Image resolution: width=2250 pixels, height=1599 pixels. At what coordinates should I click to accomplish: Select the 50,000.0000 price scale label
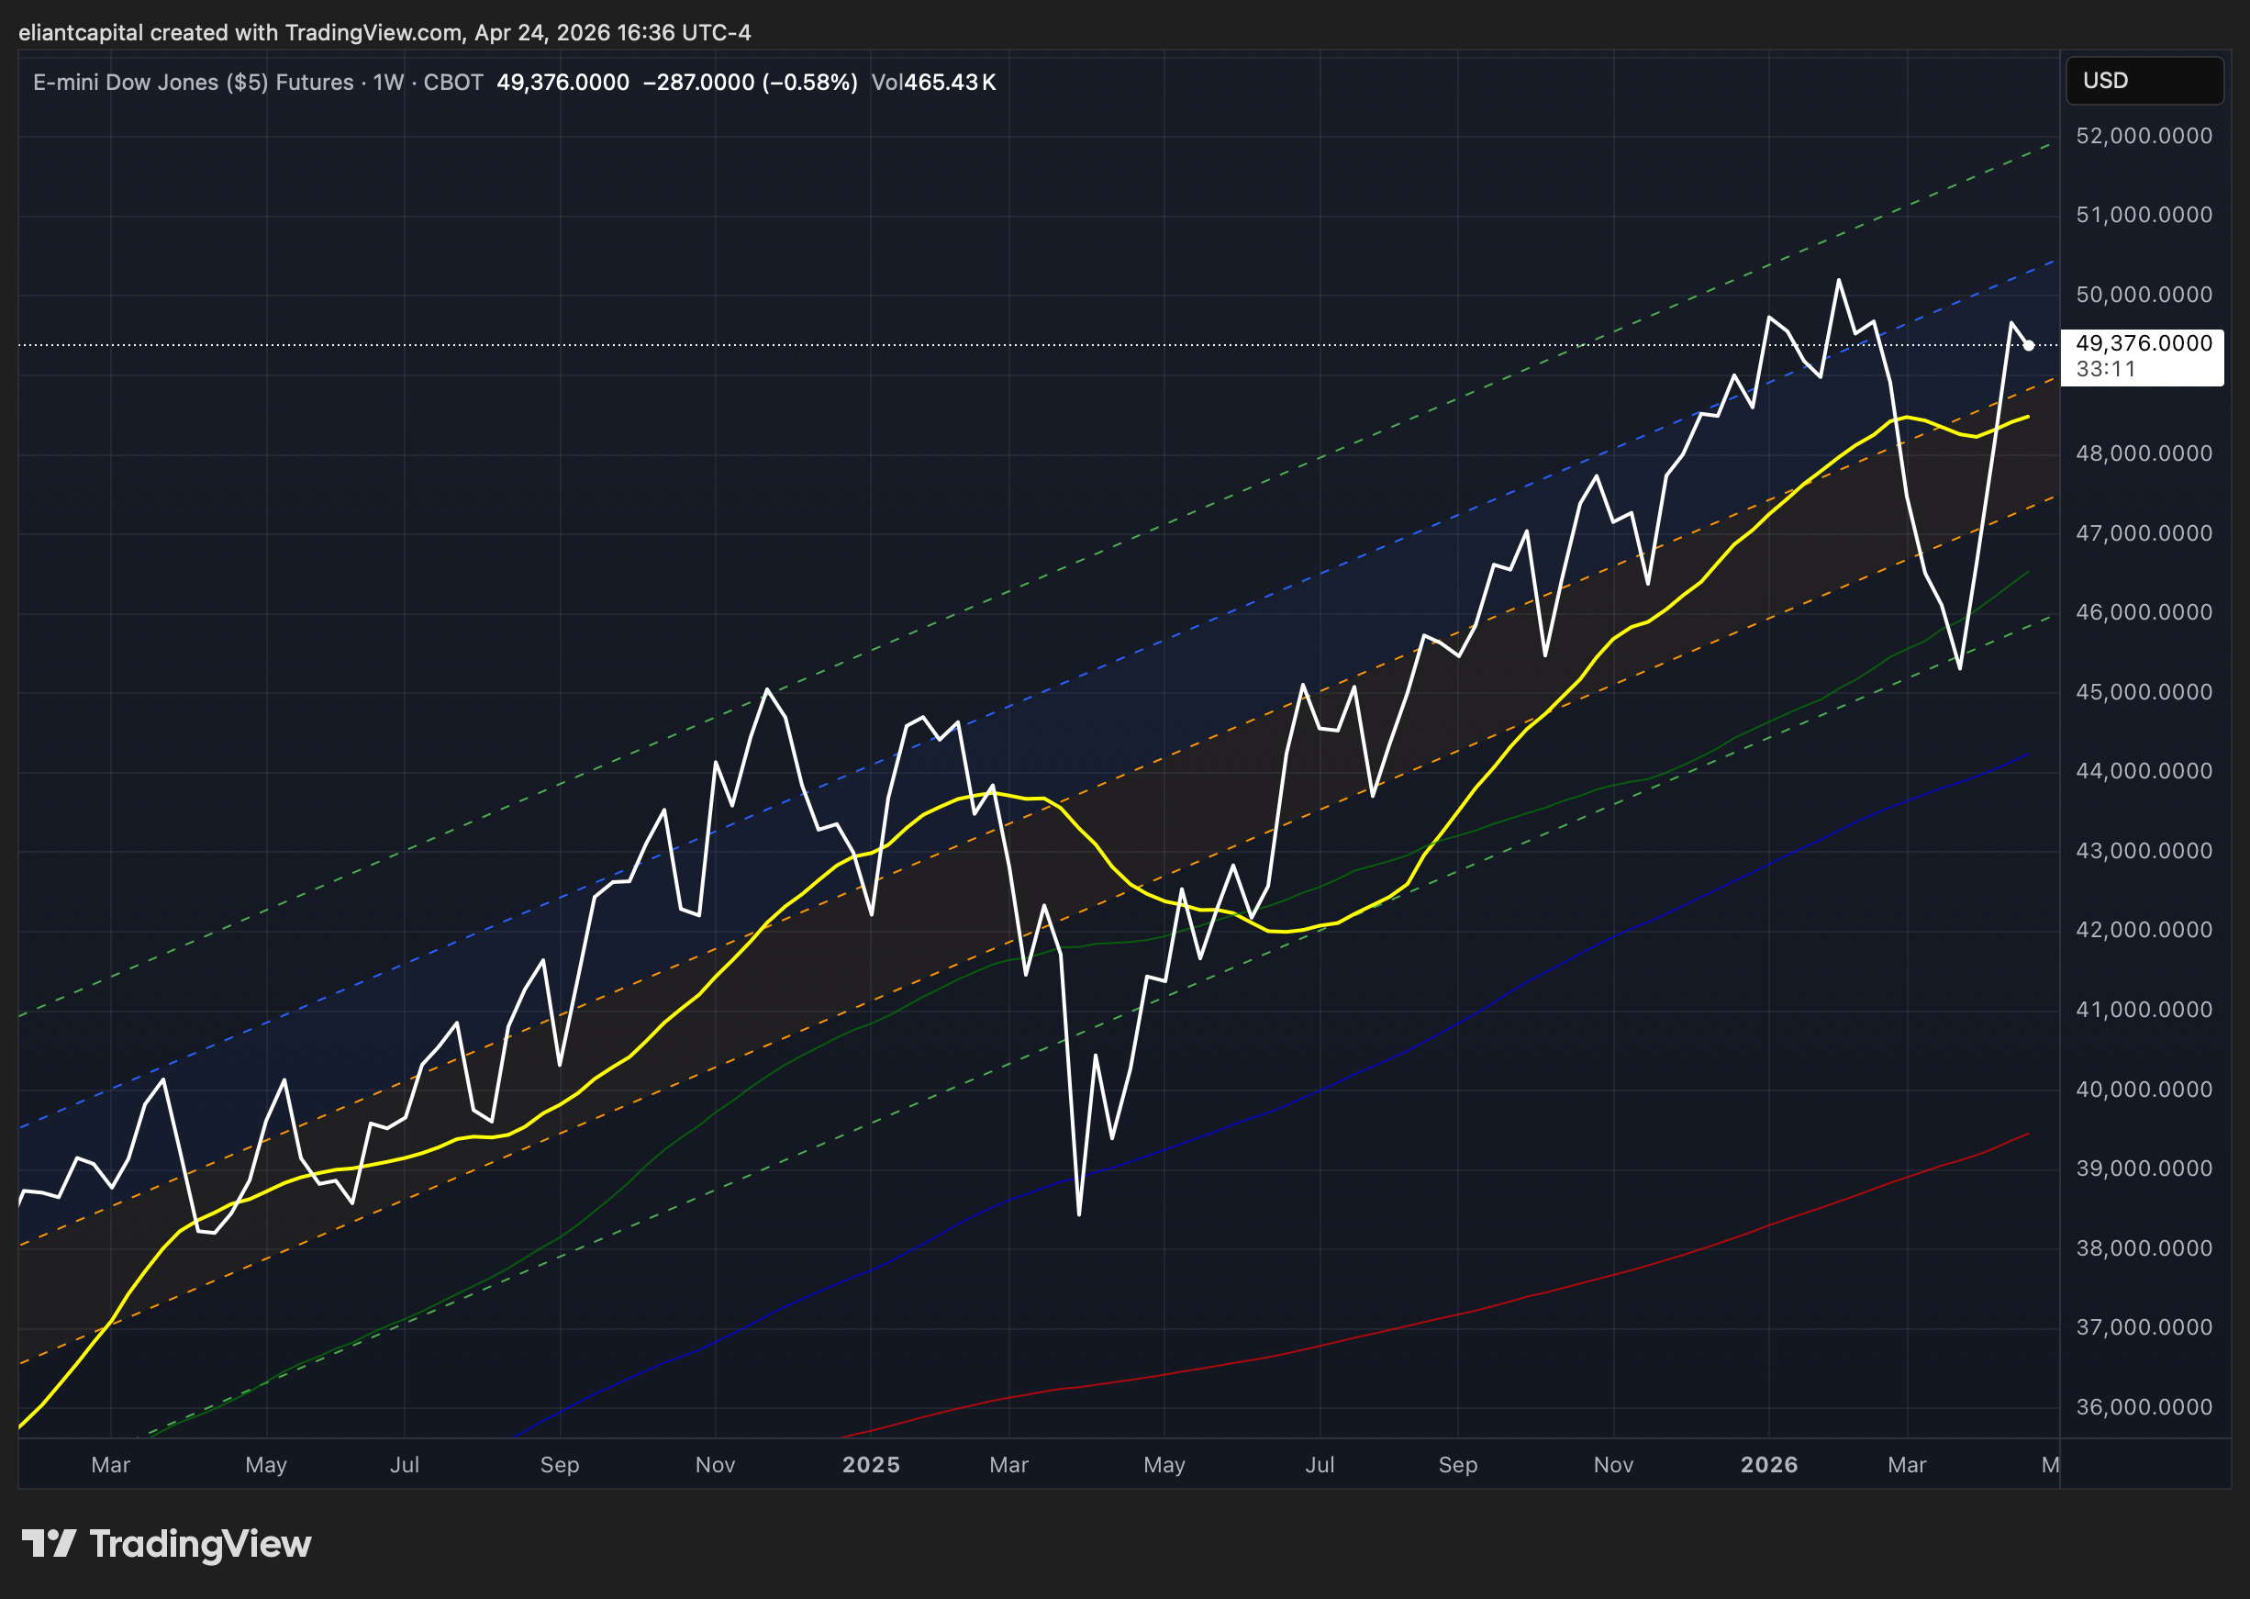(2143, 295)
